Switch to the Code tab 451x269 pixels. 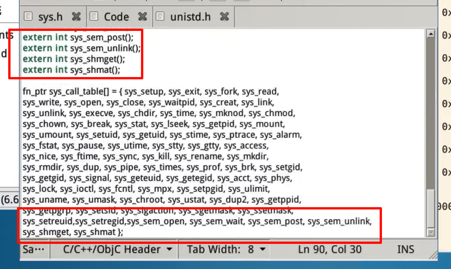tap(116, 17)
